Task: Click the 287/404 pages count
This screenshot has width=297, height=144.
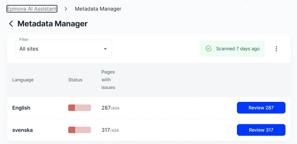Action: point(110,108)
